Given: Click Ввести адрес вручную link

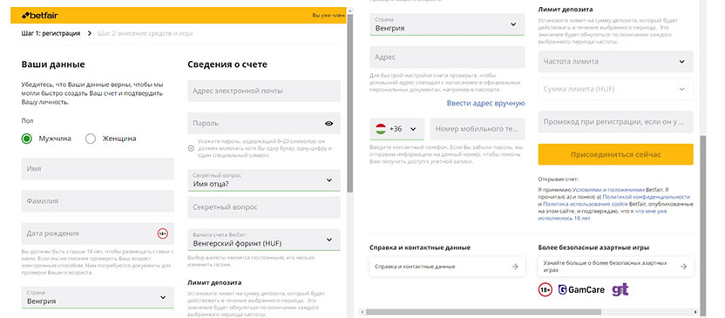Looking at the screenshot, I should [485, 104].
